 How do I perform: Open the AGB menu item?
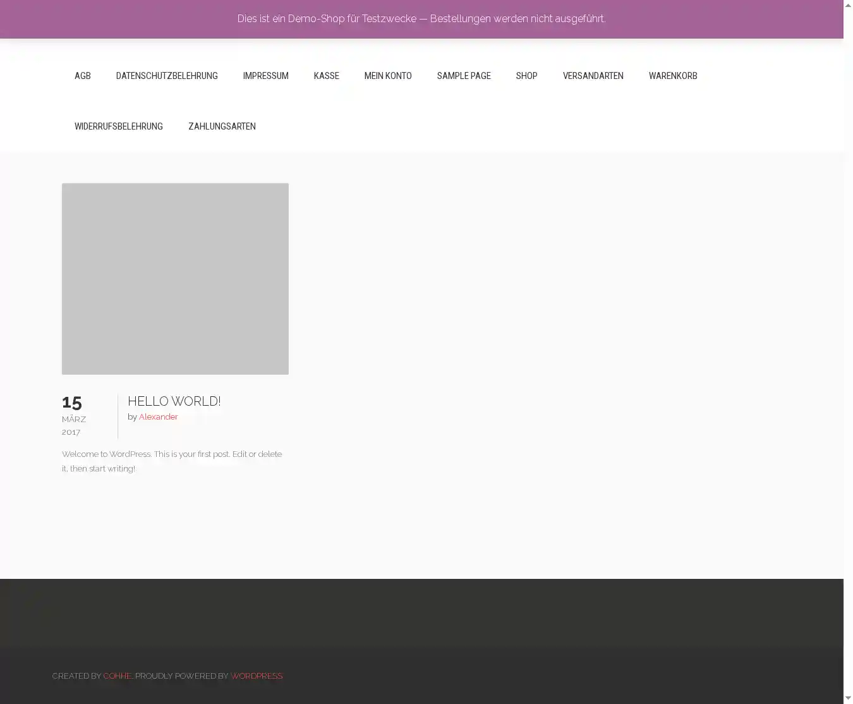[82, 76]
